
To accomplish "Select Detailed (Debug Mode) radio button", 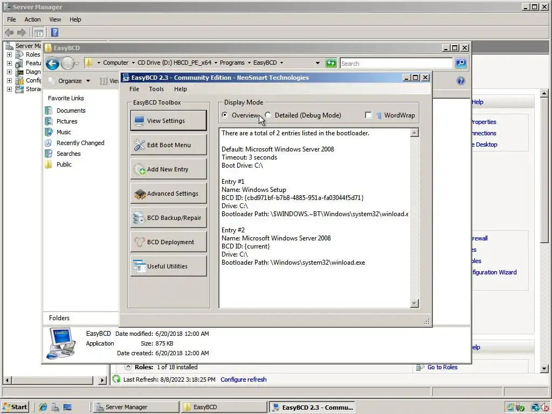I will 268,115.
